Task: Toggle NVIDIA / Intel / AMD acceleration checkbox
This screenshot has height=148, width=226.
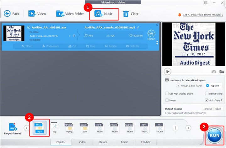Action: coord(178,86)
